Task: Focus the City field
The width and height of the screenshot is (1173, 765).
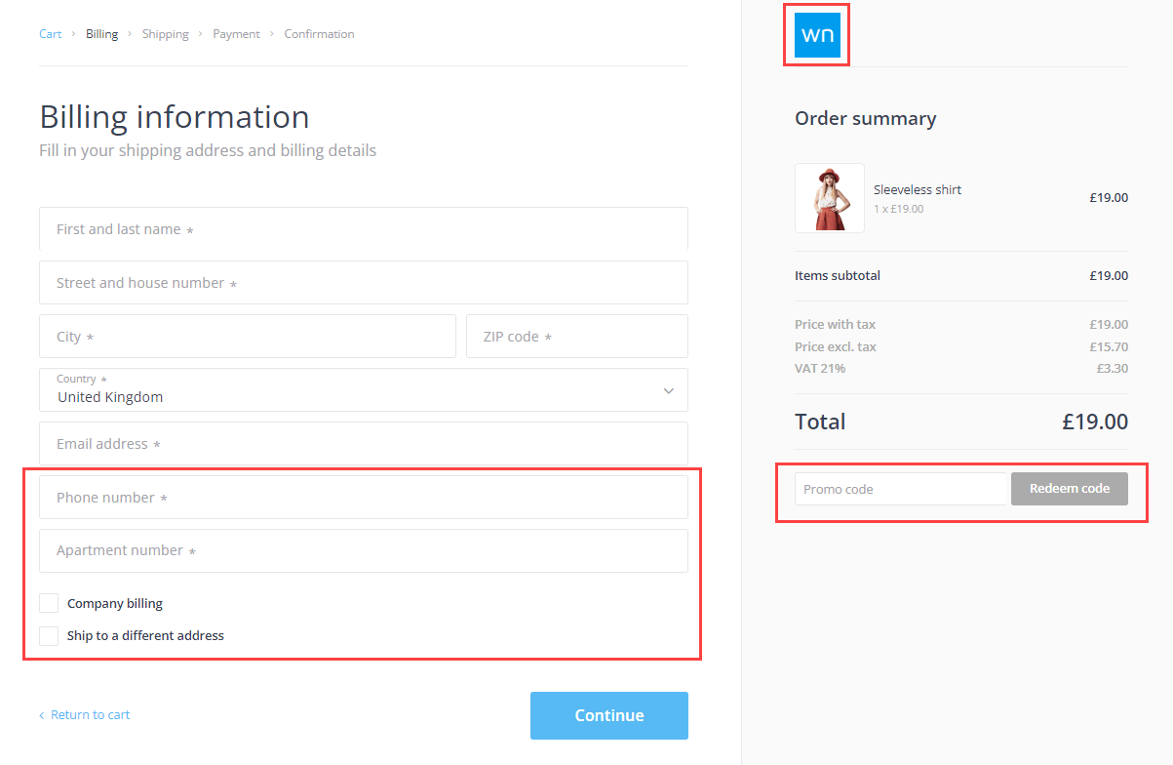Action: pyautogui.click(x=248, y=337)
